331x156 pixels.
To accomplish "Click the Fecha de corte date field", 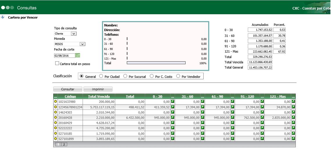I will coord(65,56).
